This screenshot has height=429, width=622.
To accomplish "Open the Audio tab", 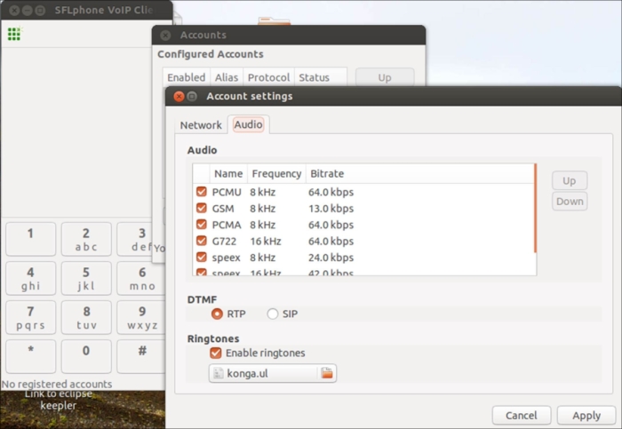I will 248,125.
